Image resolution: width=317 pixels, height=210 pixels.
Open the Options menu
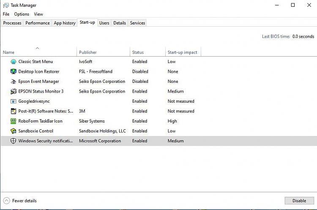(x=22, y=14)
